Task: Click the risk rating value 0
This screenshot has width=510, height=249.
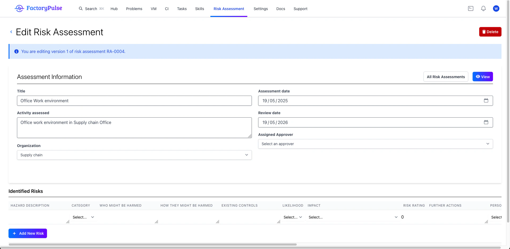Action: click(x=402, y=217)
